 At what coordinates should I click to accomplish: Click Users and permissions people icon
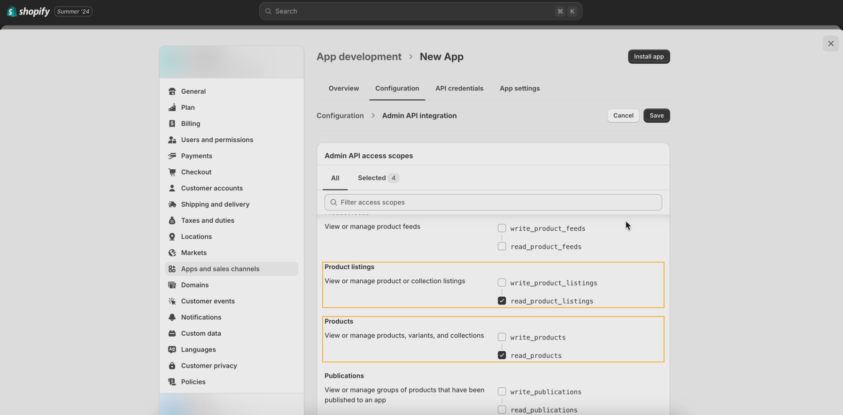click(172, 140)
